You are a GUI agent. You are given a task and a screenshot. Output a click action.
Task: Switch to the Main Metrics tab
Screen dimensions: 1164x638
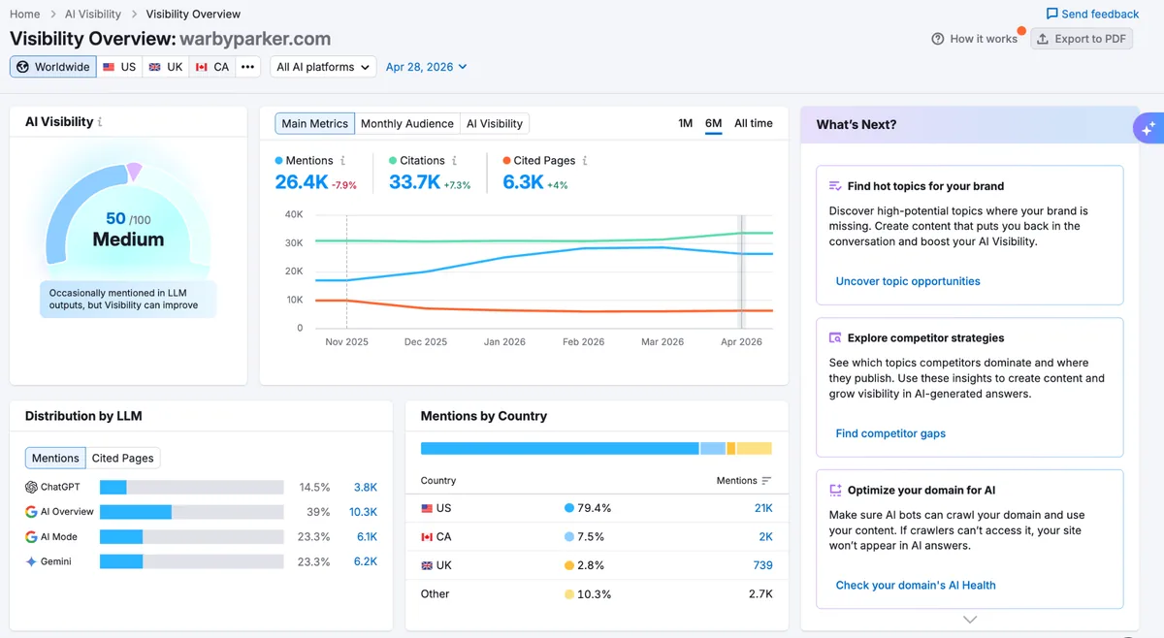[315, 124]
